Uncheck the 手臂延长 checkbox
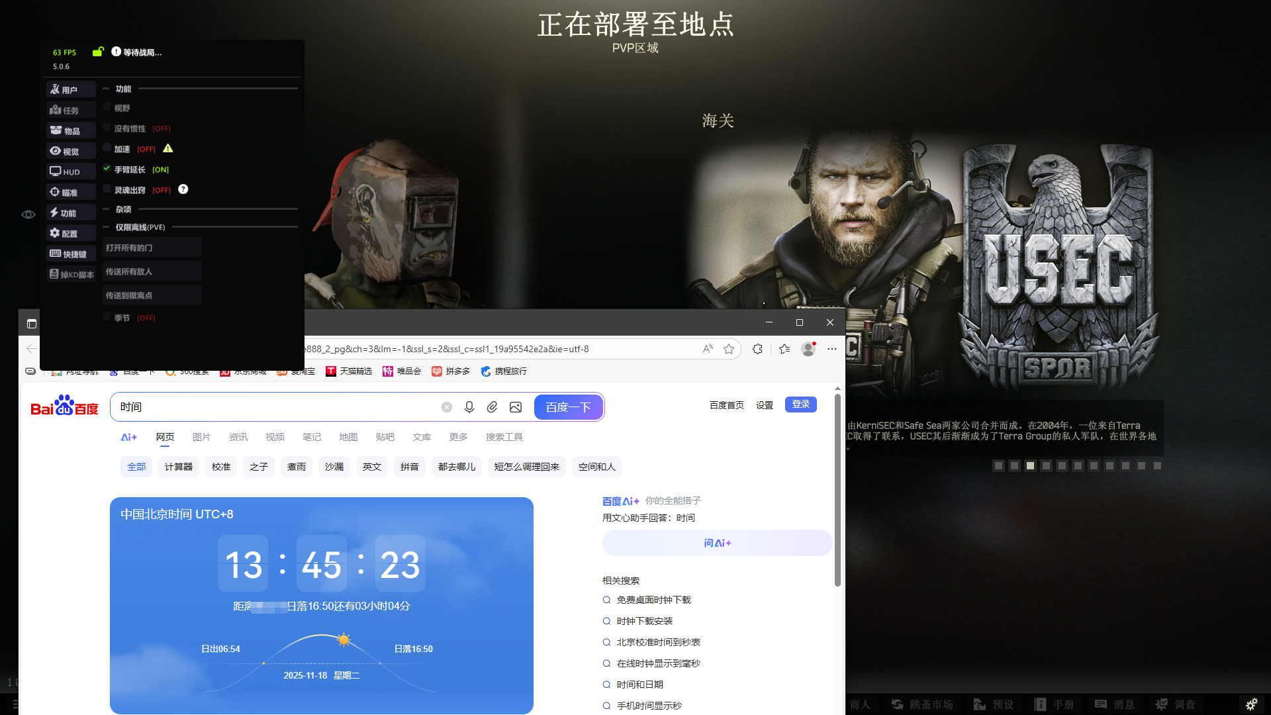Viewport: 1271px width, 715px height. [107, 169]
